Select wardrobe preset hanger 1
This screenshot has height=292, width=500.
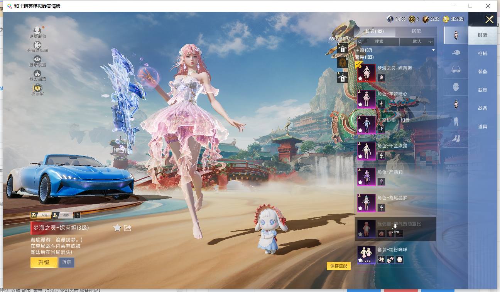click(x=342, y=48)
